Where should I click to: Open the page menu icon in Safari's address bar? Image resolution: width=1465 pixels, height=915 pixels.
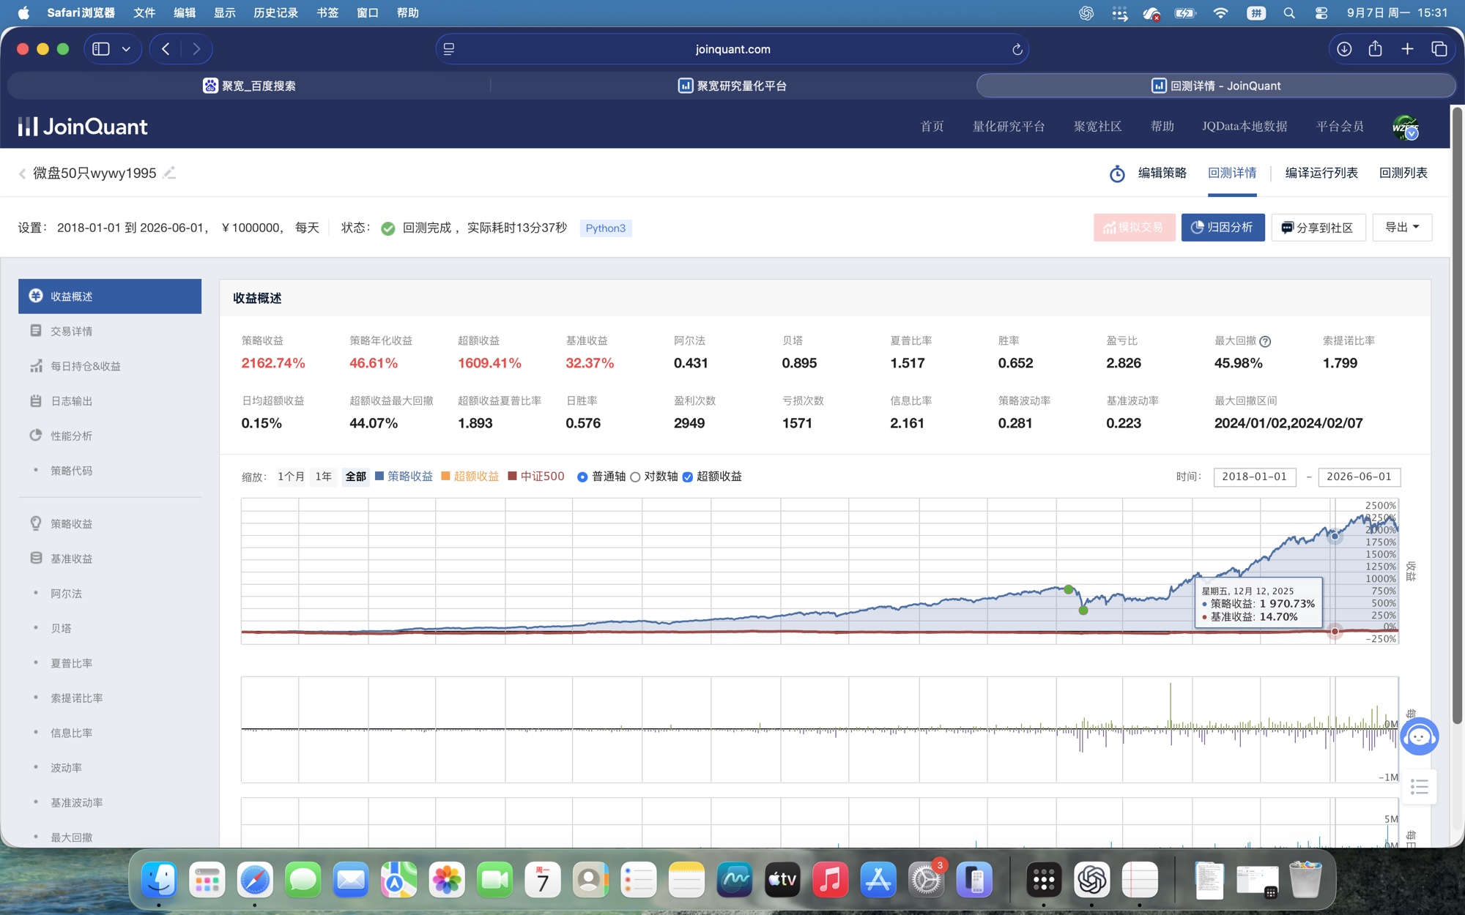(449, 49)
